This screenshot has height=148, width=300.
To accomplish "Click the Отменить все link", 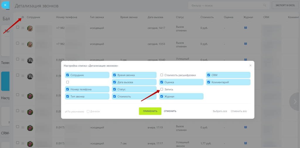I will tap(238, 111).
